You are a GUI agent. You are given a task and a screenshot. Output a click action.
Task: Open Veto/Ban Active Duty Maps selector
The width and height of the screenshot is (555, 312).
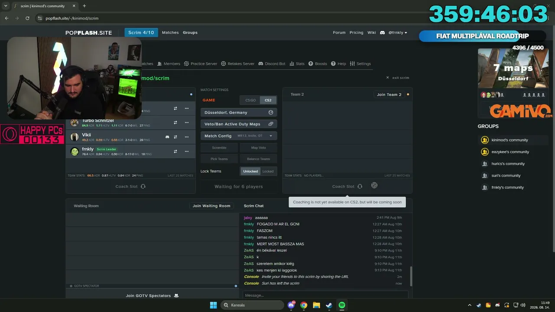[239, 124]
